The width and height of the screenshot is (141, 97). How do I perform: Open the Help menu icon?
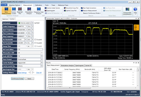135,9
